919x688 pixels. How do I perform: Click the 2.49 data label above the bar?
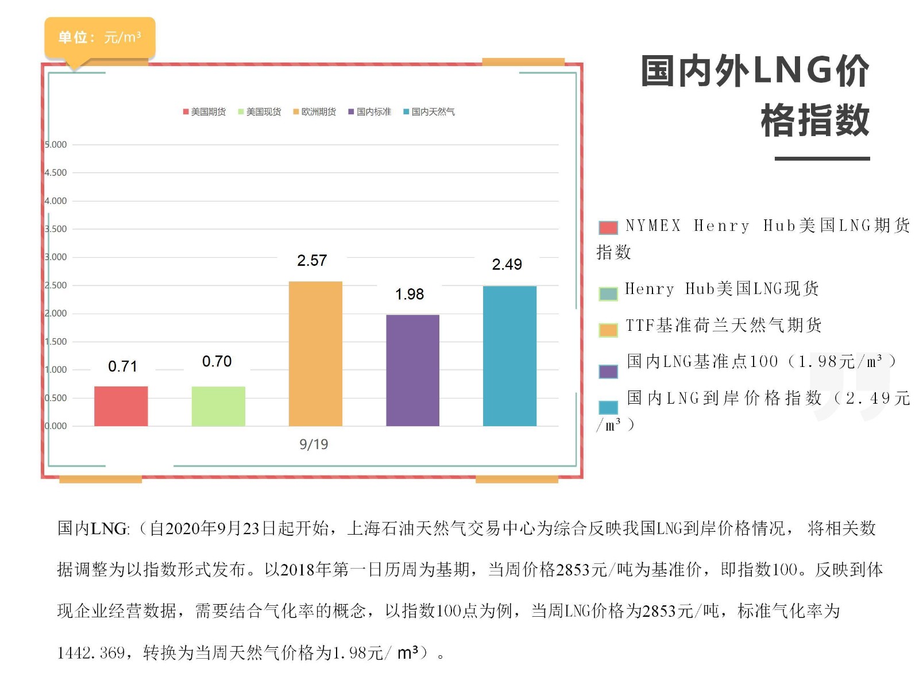click(x=507, y=265)
